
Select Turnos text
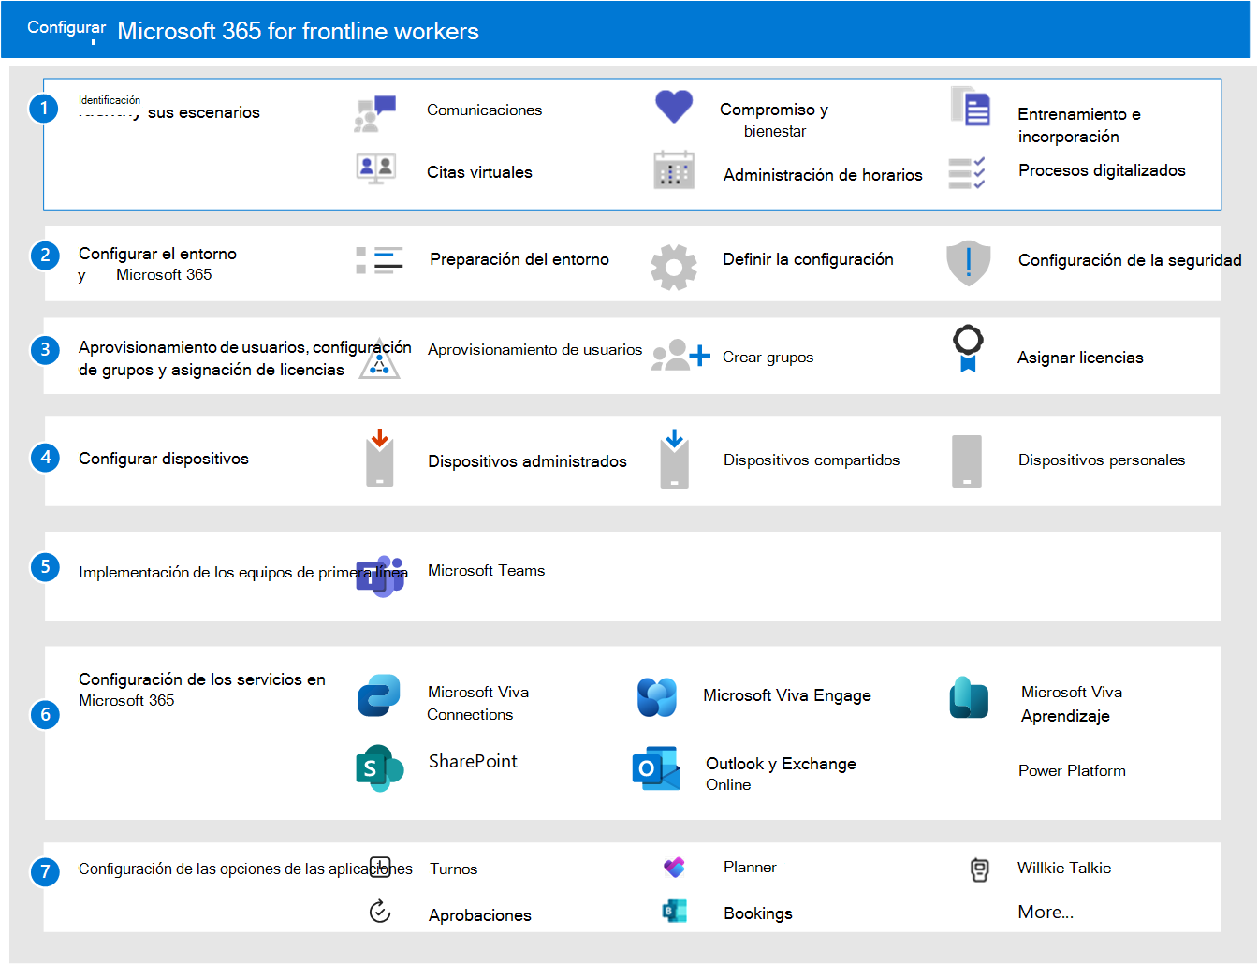point(453,869)
